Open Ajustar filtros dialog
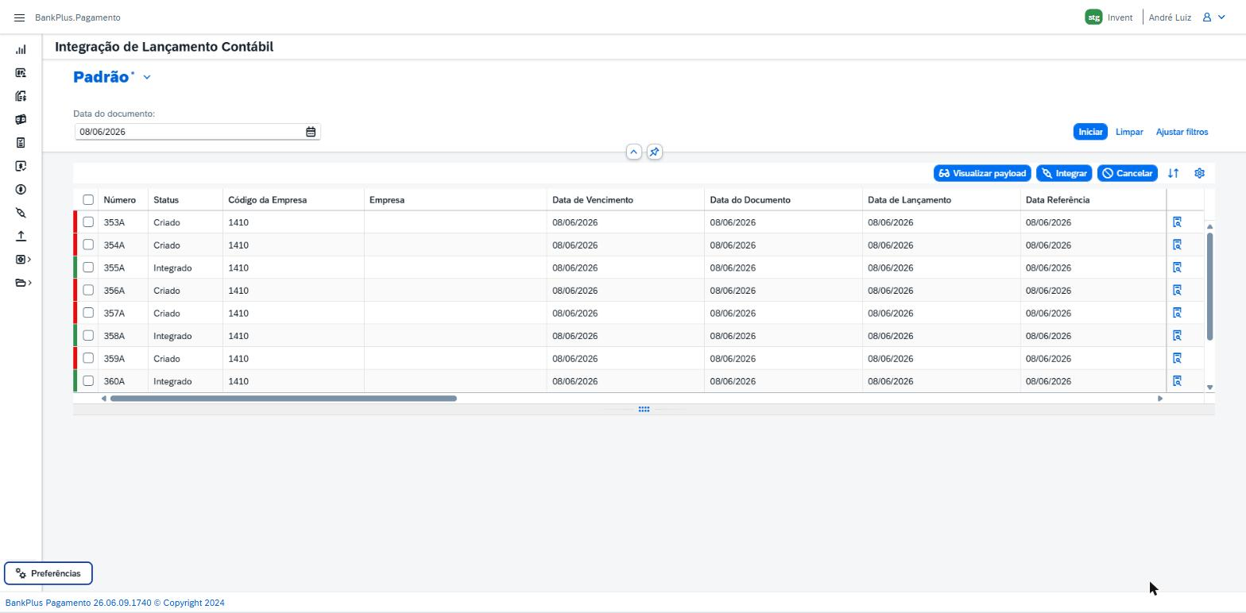This screenshot has width=1246, height=613. click(x=1182, y=132)
